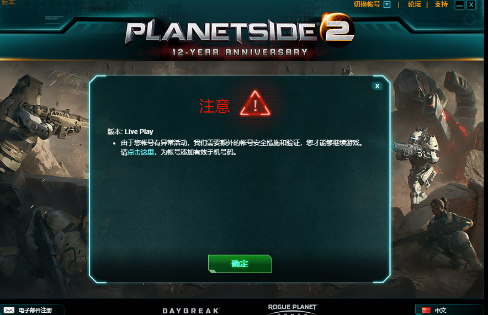Open the 中文 language selector

441,310
